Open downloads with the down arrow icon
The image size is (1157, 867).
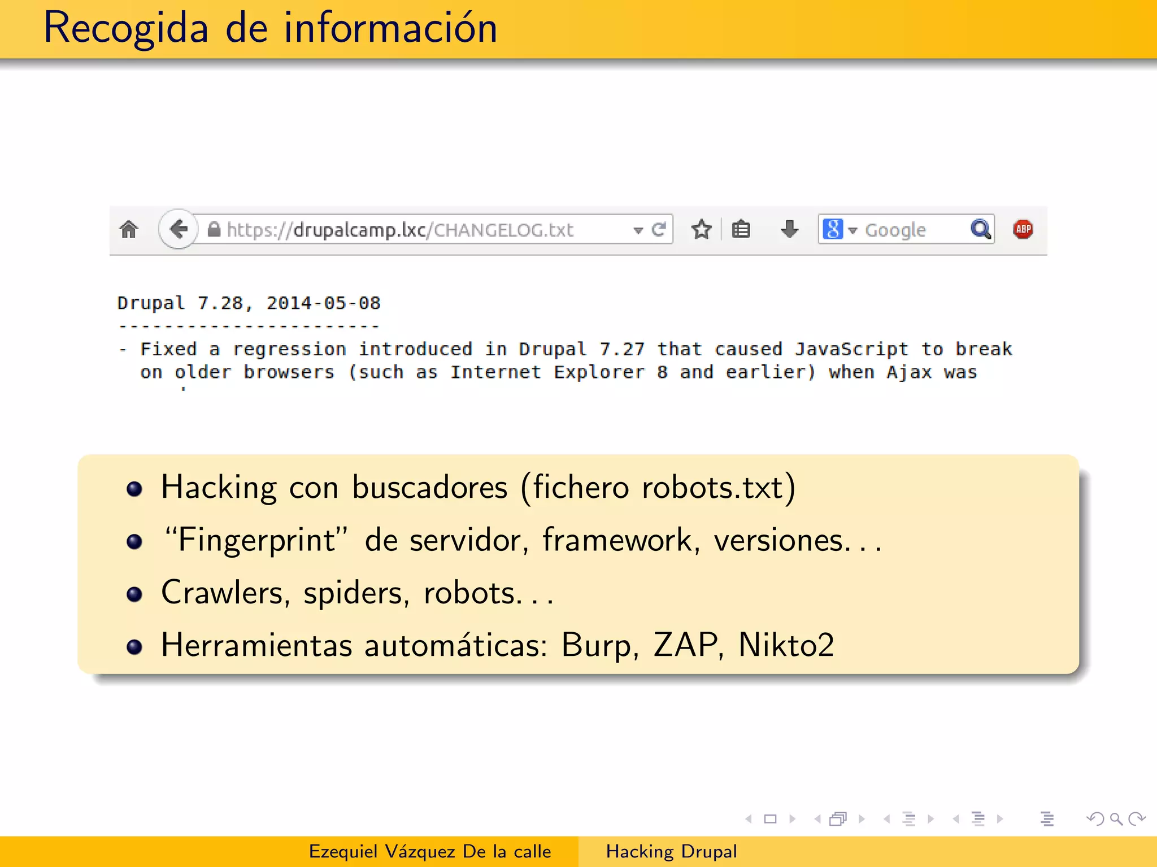789,229
